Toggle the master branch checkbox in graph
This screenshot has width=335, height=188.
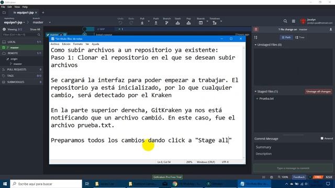[48, 35]
